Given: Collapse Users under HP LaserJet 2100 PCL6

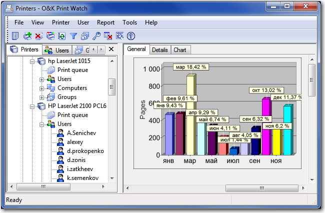Looking at the screenshot, I should click(41, 124).
